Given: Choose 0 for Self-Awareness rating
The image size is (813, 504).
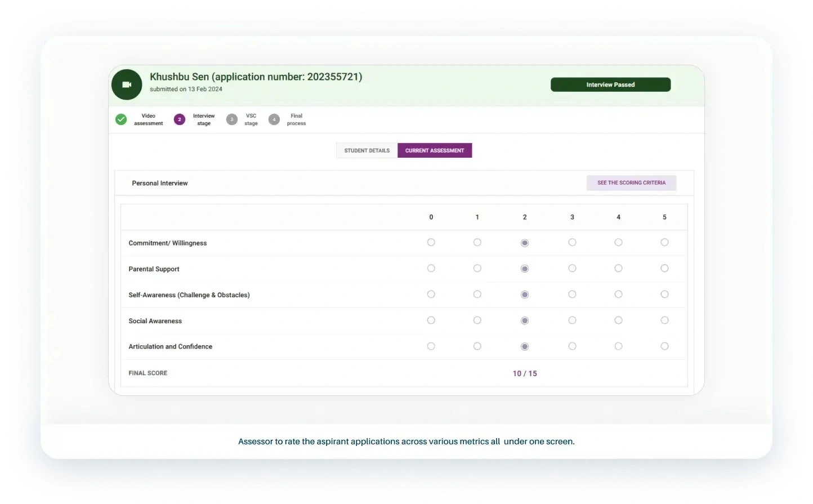Looking at the screenshot, I should tap(431, 295).
